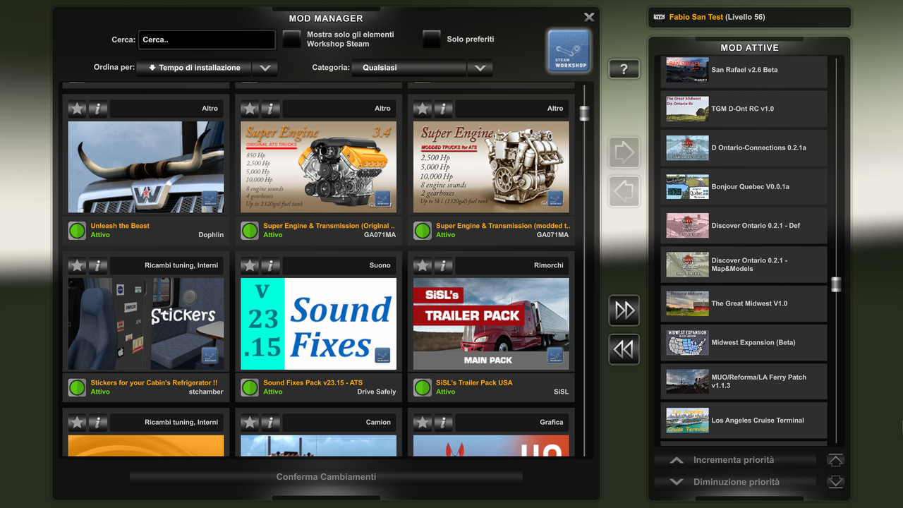Screen dimensions: 903x508
Task: Toggle Mostra solo gli elementi Workshop Steam checkbox
Action: [x=292, y=40]
